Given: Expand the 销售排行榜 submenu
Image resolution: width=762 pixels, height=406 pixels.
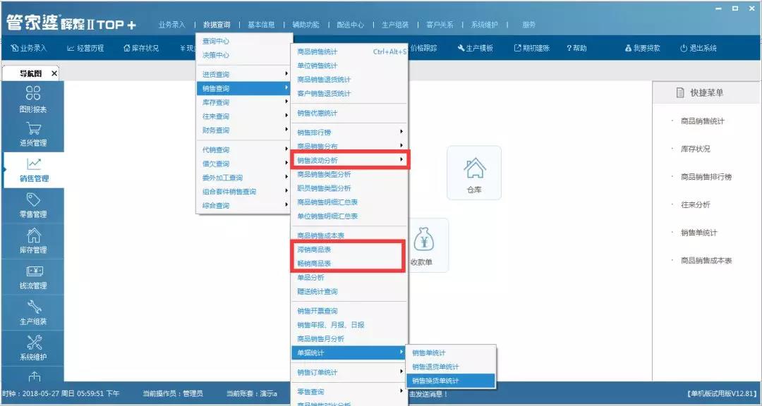Looking at the screenshot, I should click(x=349, y=132).
